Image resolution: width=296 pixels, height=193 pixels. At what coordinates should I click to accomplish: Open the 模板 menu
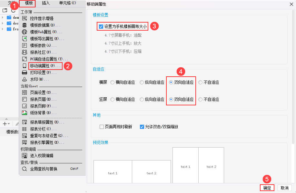[x=29, y=3]
